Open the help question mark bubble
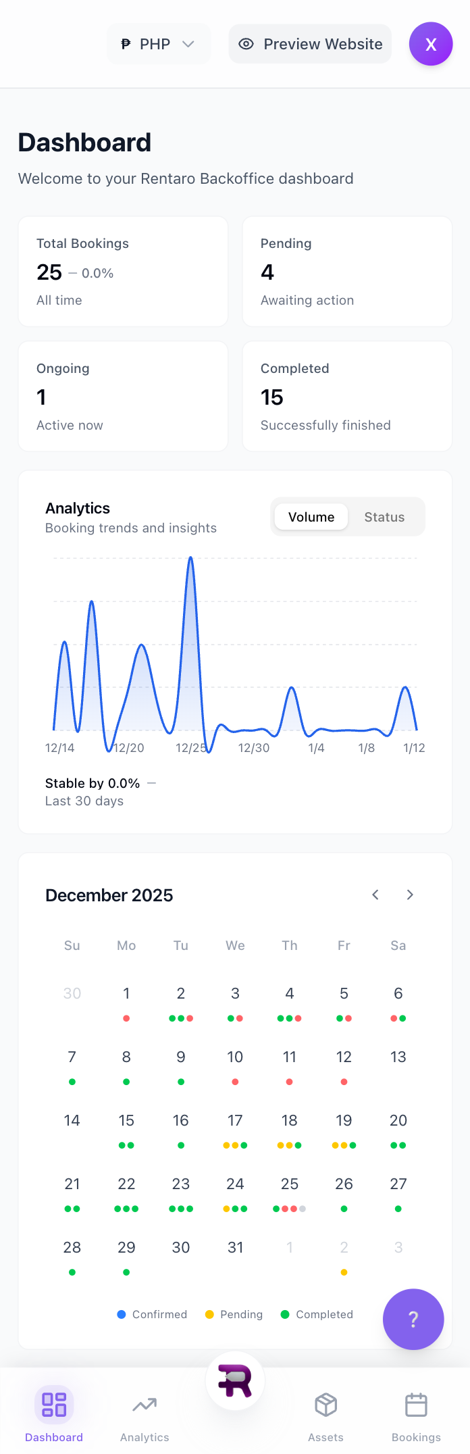Viewport: 470px width, 1454px height. pos(413,1319)
